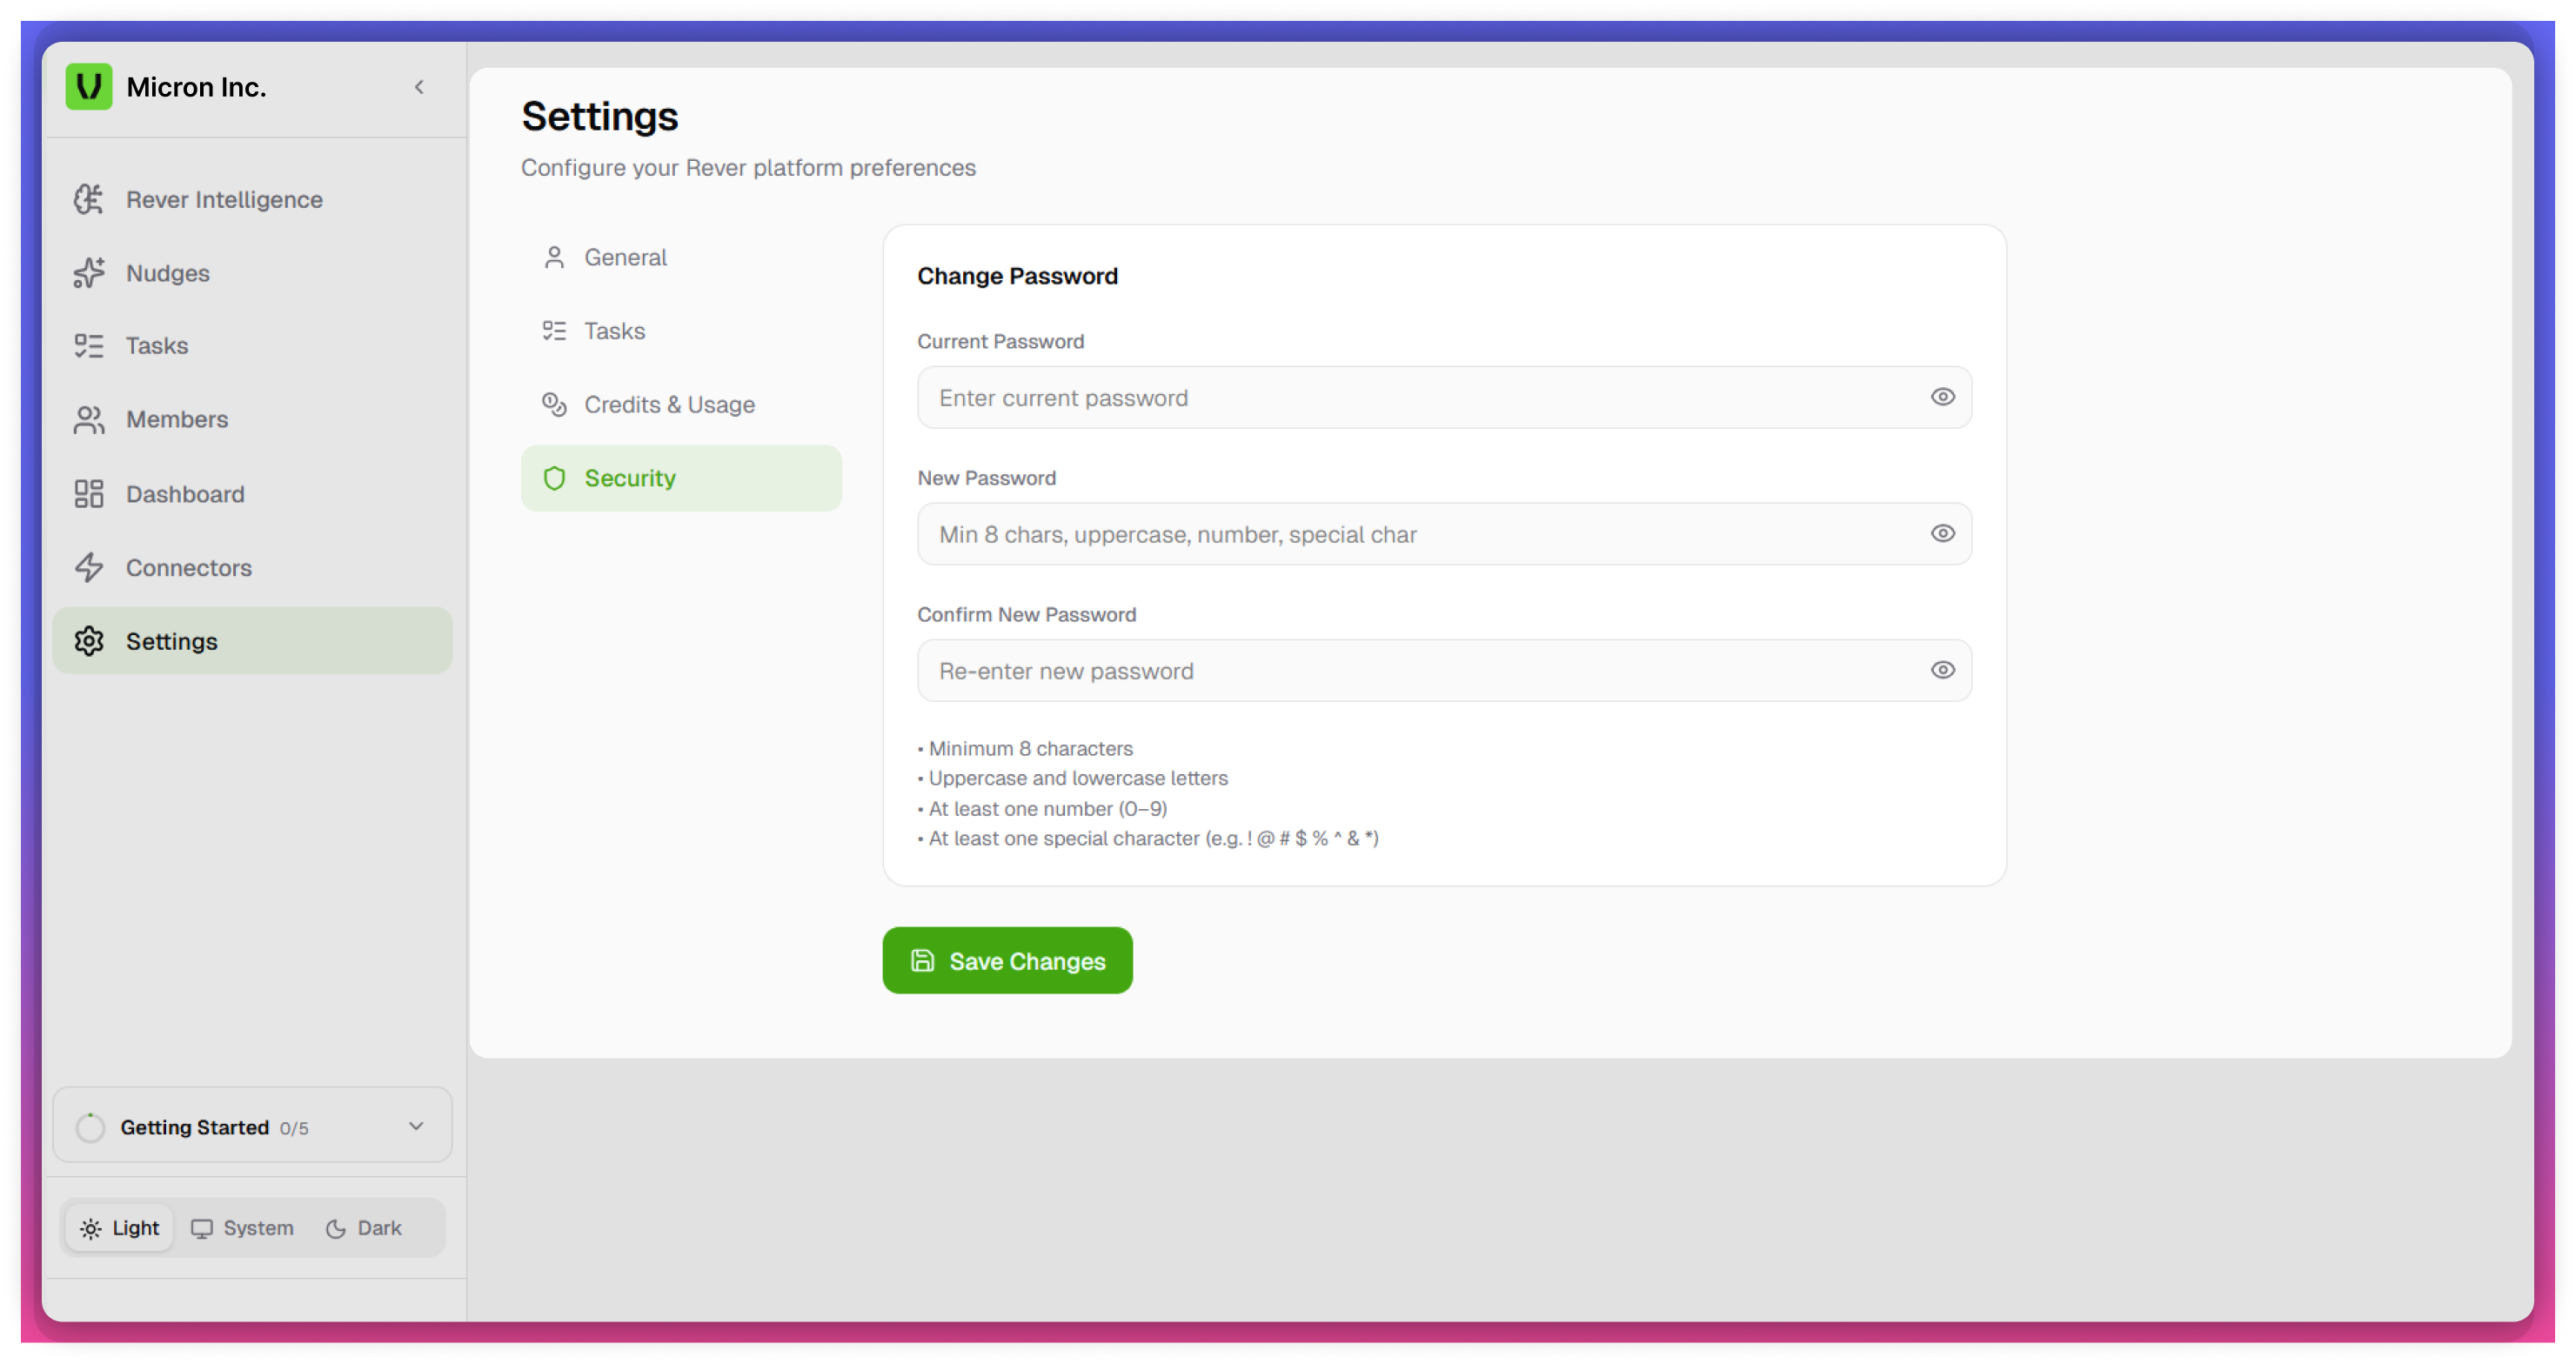The image size is (2576, 1364).
Task: Click the Credits & Usage coins icon
Action: coord(554,405)
